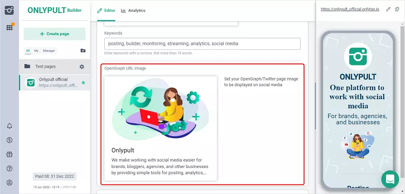405x194 pixels.
Task: Select the Manager filter
Action: (x=49, y=51)
